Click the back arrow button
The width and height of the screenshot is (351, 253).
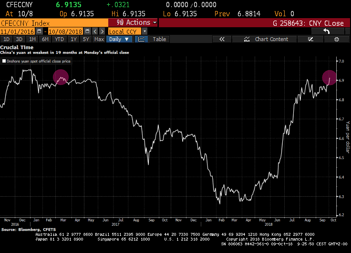[x=327, y=31]
